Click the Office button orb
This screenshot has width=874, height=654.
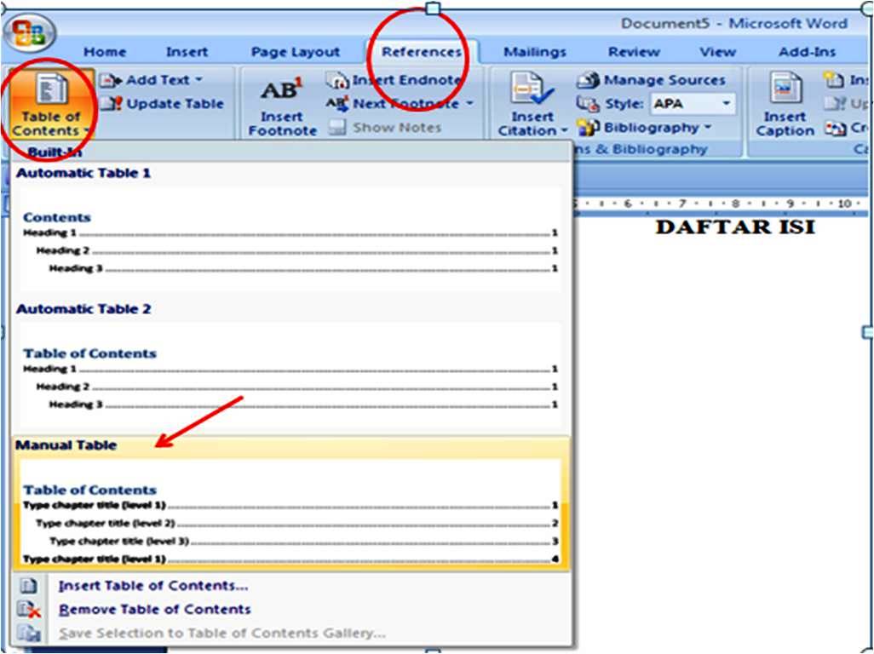point(29,33)
